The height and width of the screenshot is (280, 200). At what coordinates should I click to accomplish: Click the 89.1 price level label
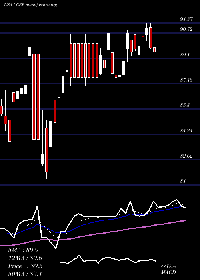click(185, 55)
